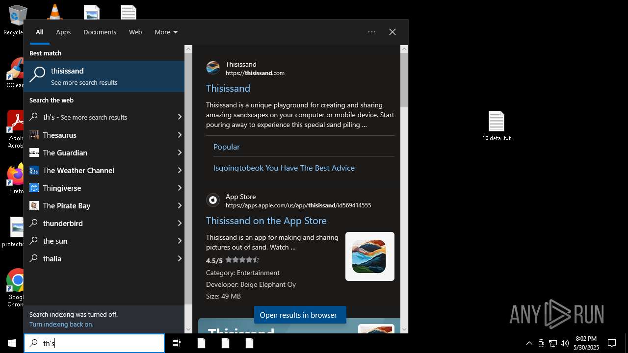Click the Thisissand site favicon

click(213, 68)
